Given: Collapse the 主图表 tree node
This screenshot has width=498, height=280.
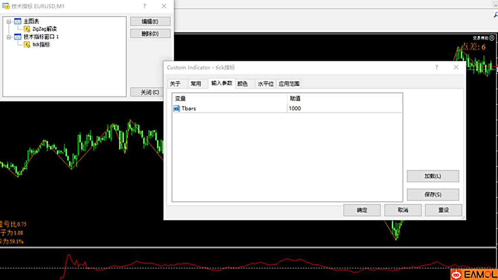Looking at the screenshot, I should (x=9, y=22).
